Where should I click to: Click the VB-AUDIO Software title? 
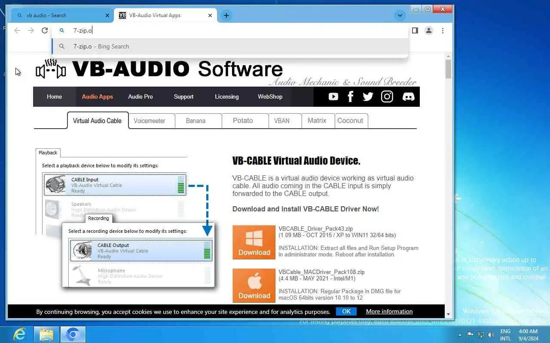pyautogui.click(x=177, y=69)
